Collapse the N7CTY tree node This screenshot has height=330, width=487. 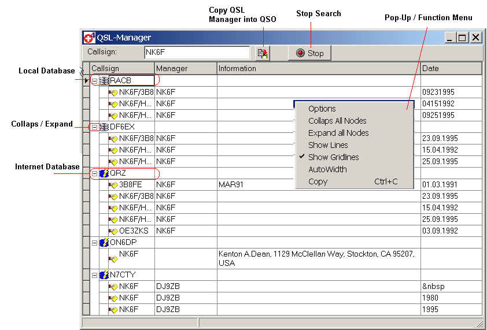click(x=94, y=275)
